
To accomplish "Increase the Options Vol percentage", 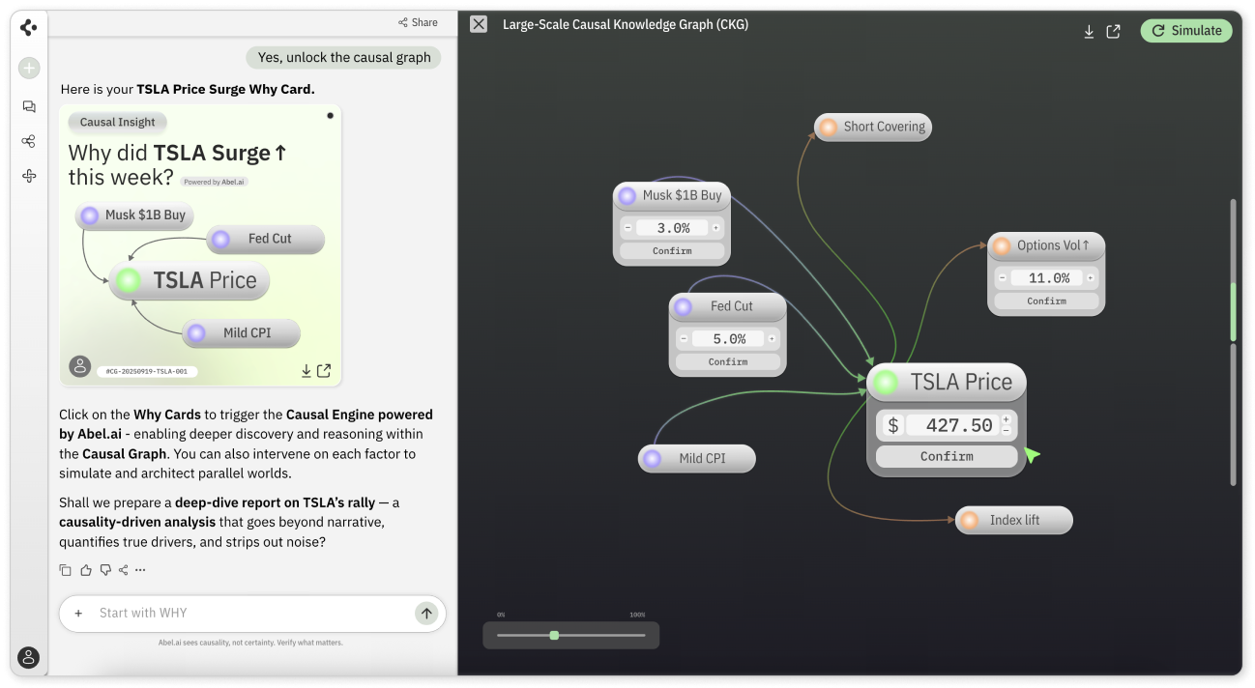I will pyautogui.click(x=1090, y=277).
